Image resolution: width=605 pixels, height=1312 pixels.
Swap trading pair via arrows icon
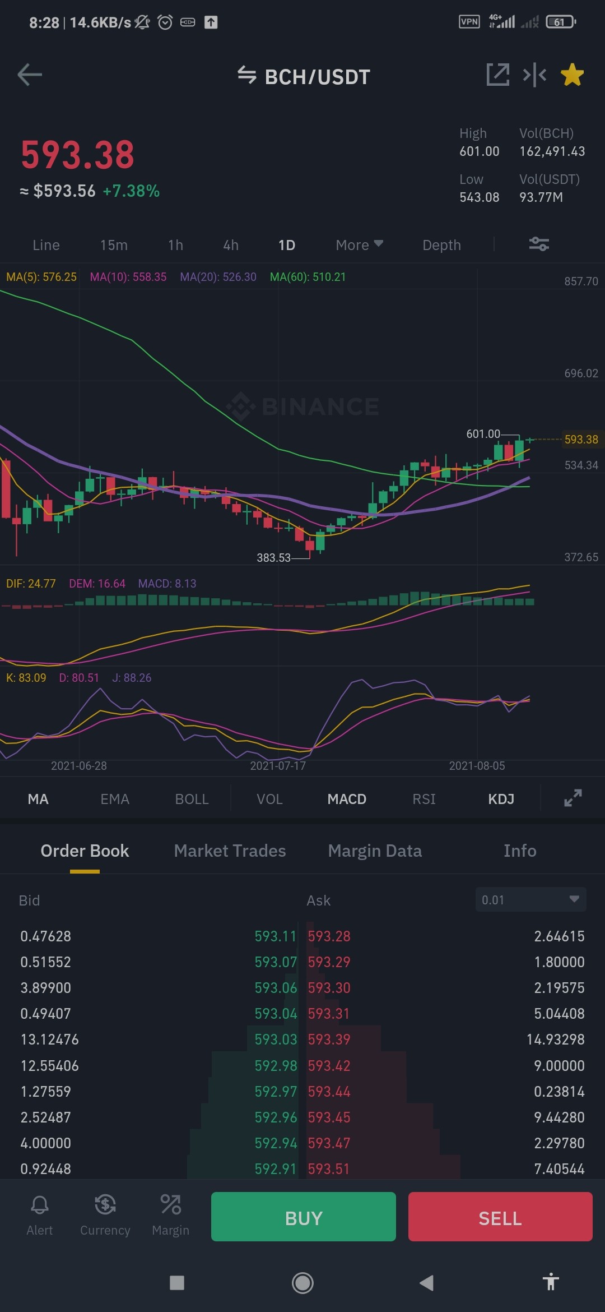click(246, 75)
